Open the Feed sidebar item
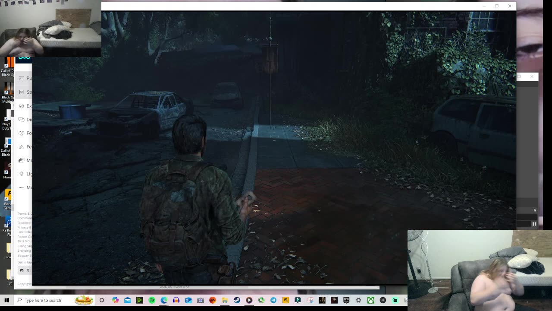 25,147
